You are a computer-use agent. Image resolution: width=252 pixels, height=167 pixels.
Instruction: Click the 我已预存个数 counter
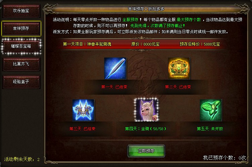pos(224,158)
